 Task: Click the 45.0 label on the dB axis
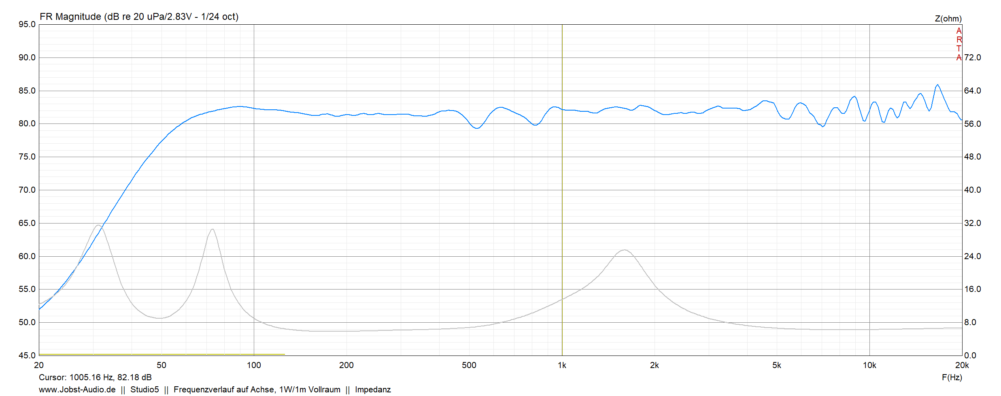[27, 356]
